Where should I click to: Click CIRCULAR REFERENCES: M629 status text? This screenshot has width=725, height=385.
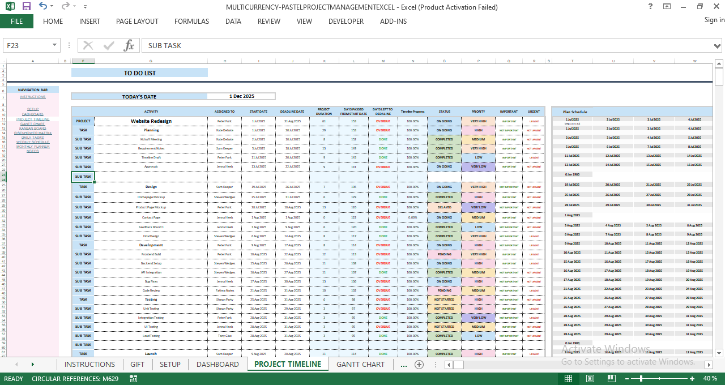75,378
